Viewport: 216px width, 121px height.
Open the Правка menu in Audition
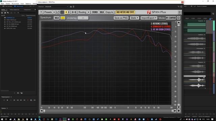[x=8, y=4]
